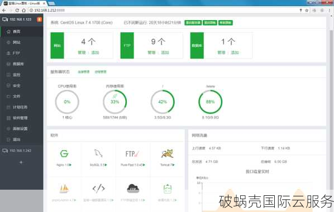Image resolution: width=334 pixels, height=212 pixels.
Task: Click the CPU usage 0% gauge
Action: (x=67, y=102)
